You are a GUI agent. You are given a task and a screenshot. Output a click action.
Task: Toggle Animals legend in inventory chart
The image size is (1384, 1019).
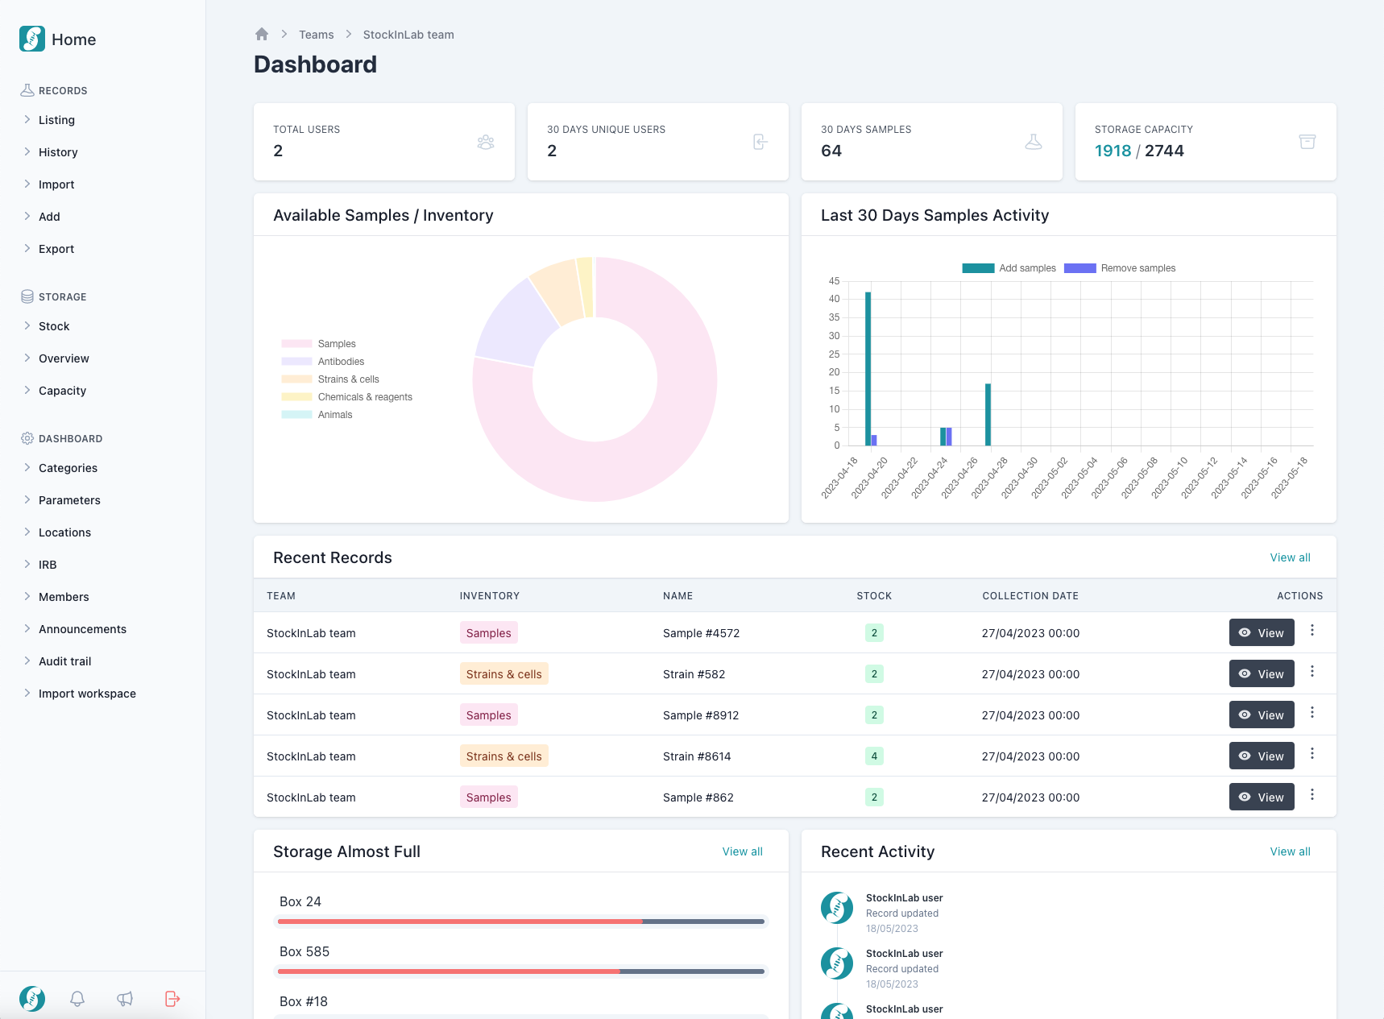pyautogui.click(x=317, y=415)
